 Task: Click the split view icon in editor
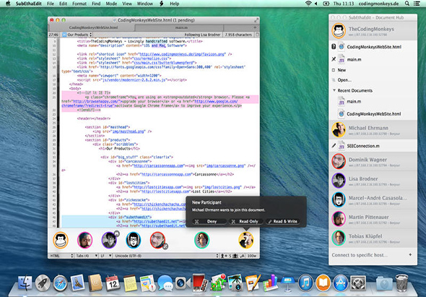[x=257, y=35]
